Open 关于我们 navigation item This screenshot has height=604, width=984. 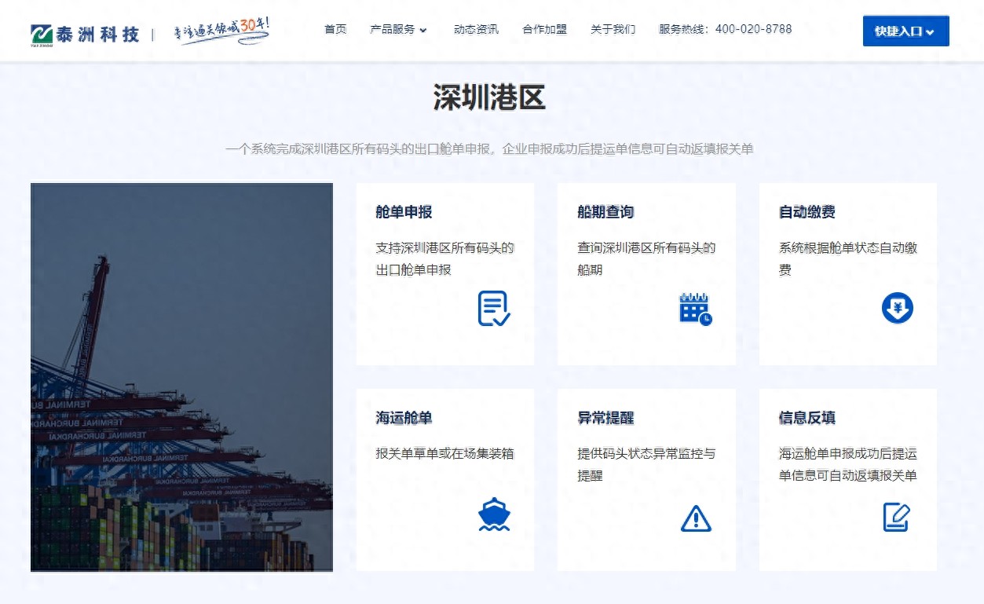(x=613, y=29)
